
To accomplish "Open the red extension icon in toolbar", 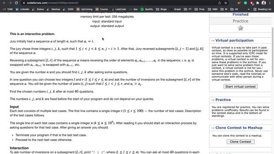I will (x=251, y=3).
